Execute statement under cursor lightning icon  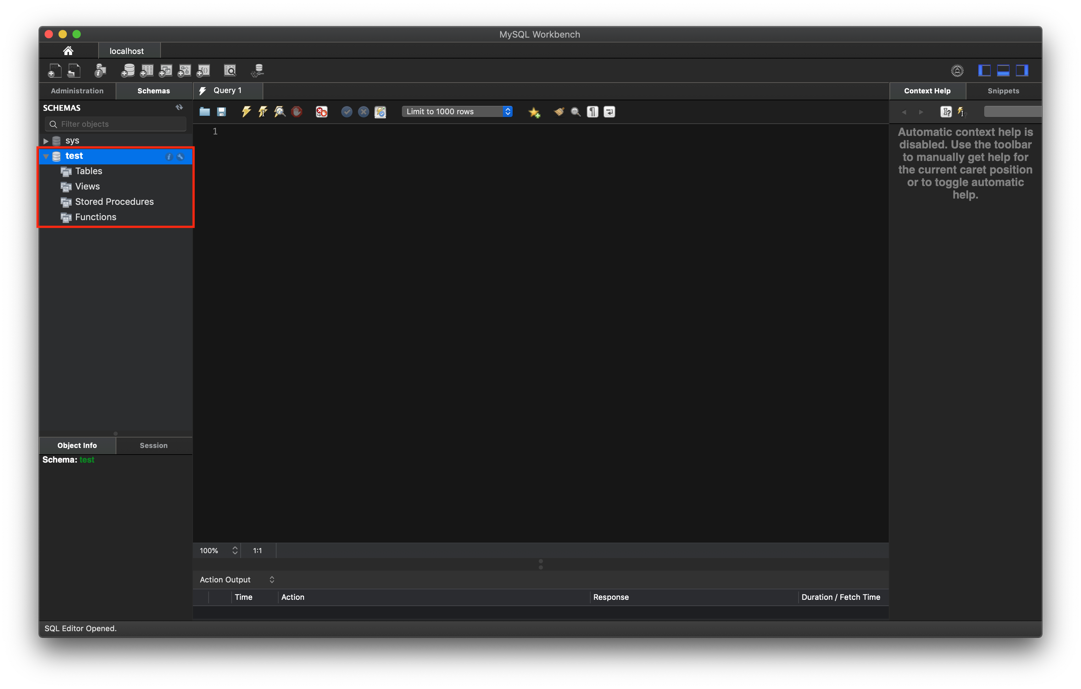[263, 112]
